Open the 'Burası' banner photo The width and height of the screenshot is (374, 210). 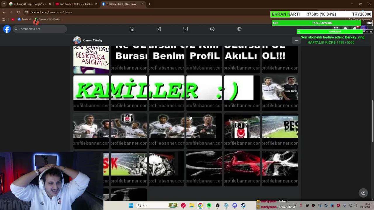click(x=129, y=60)
